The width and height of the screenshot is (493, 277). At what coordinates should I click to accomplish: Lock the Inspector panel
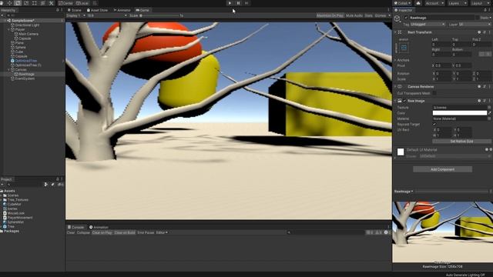(x=485, y=10)
